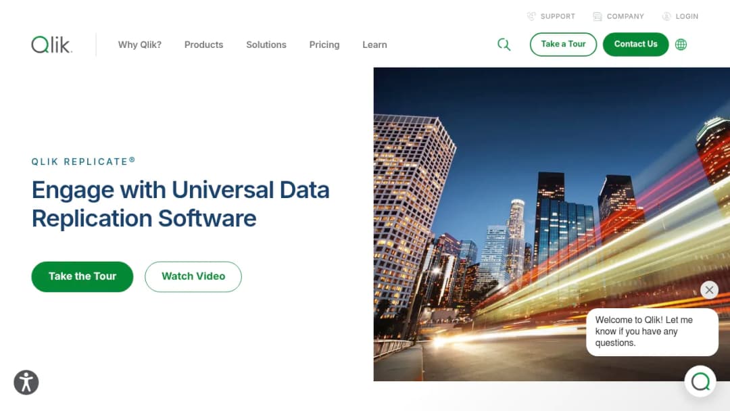
Task: Click the chat welcome message bubble
Action: click(652, 332)
